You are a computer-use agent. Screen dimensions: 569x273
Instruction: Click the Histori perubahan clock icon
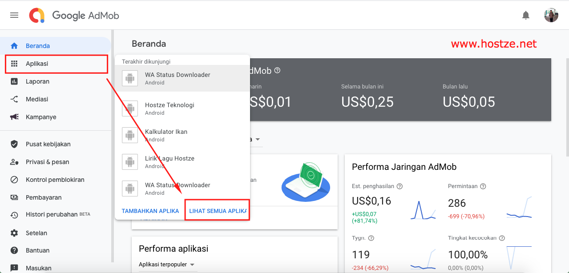click(x=14, y=215)
